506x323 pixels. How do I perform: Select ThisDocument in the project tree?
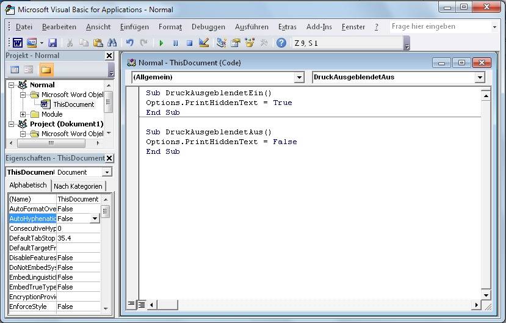pos(74,104)
